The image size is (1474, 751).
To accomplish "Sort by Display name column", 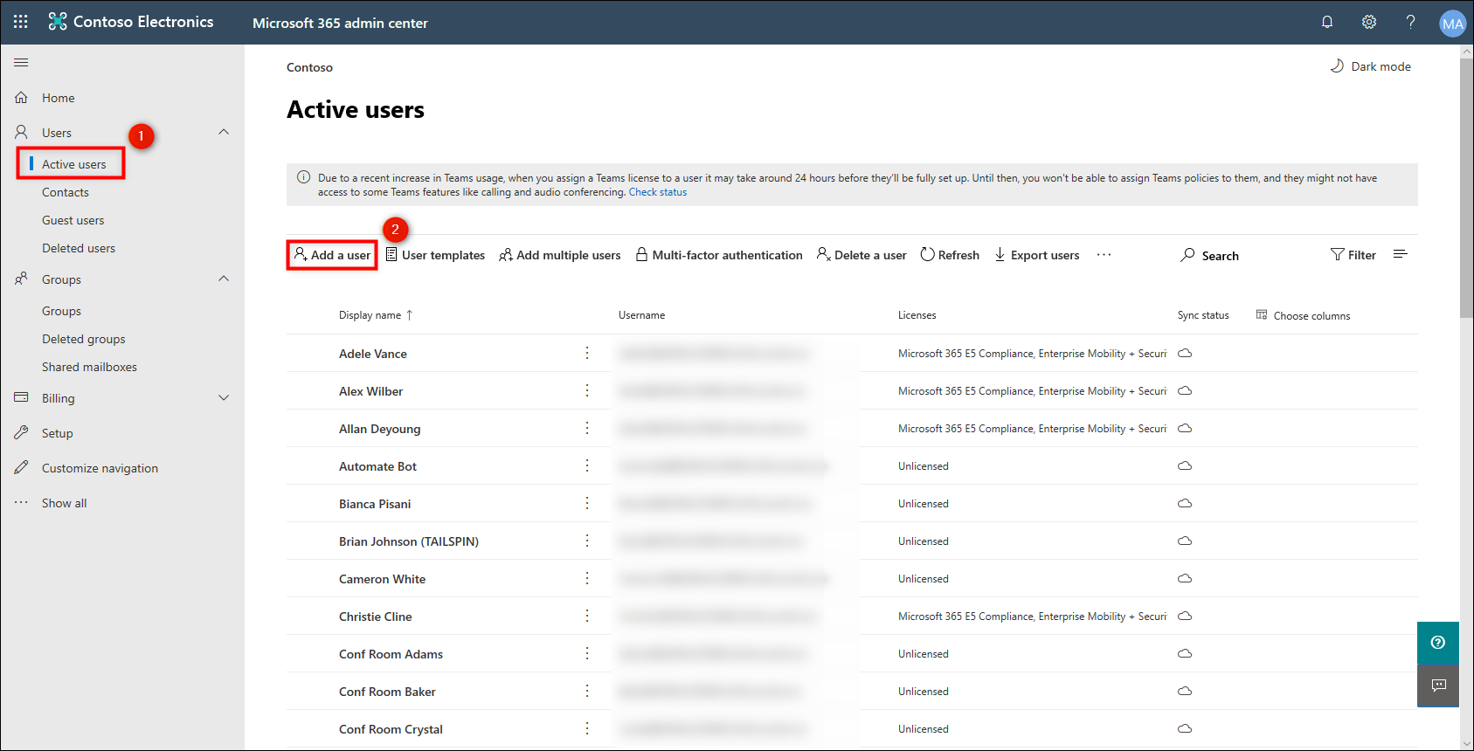I will (376, 315).
